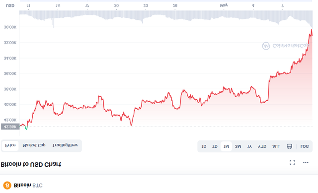Click the 32.00K price axis label
318x193 pixels.
[10, 43]
